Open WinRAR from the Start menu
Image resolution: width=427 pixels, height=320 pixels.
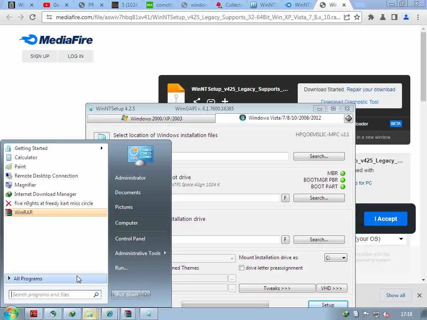click(x=56, y=212)
